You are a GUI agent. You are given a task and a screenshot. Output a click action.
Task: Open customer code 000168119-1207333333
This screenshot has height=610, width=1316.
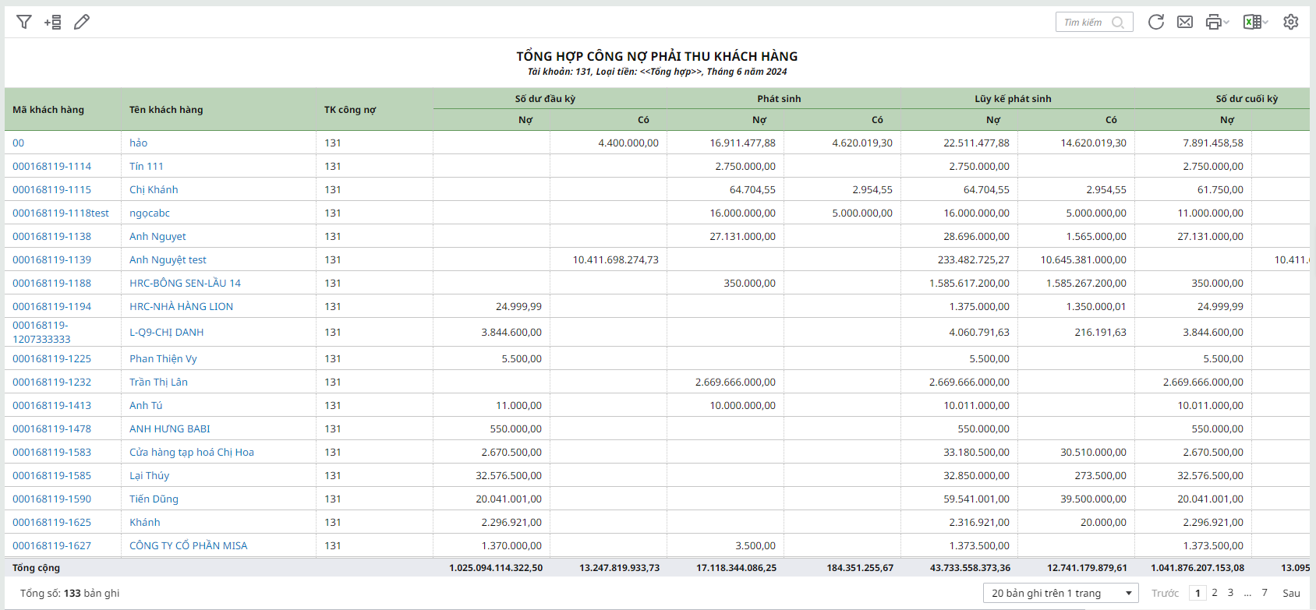(x=41, y=332)
